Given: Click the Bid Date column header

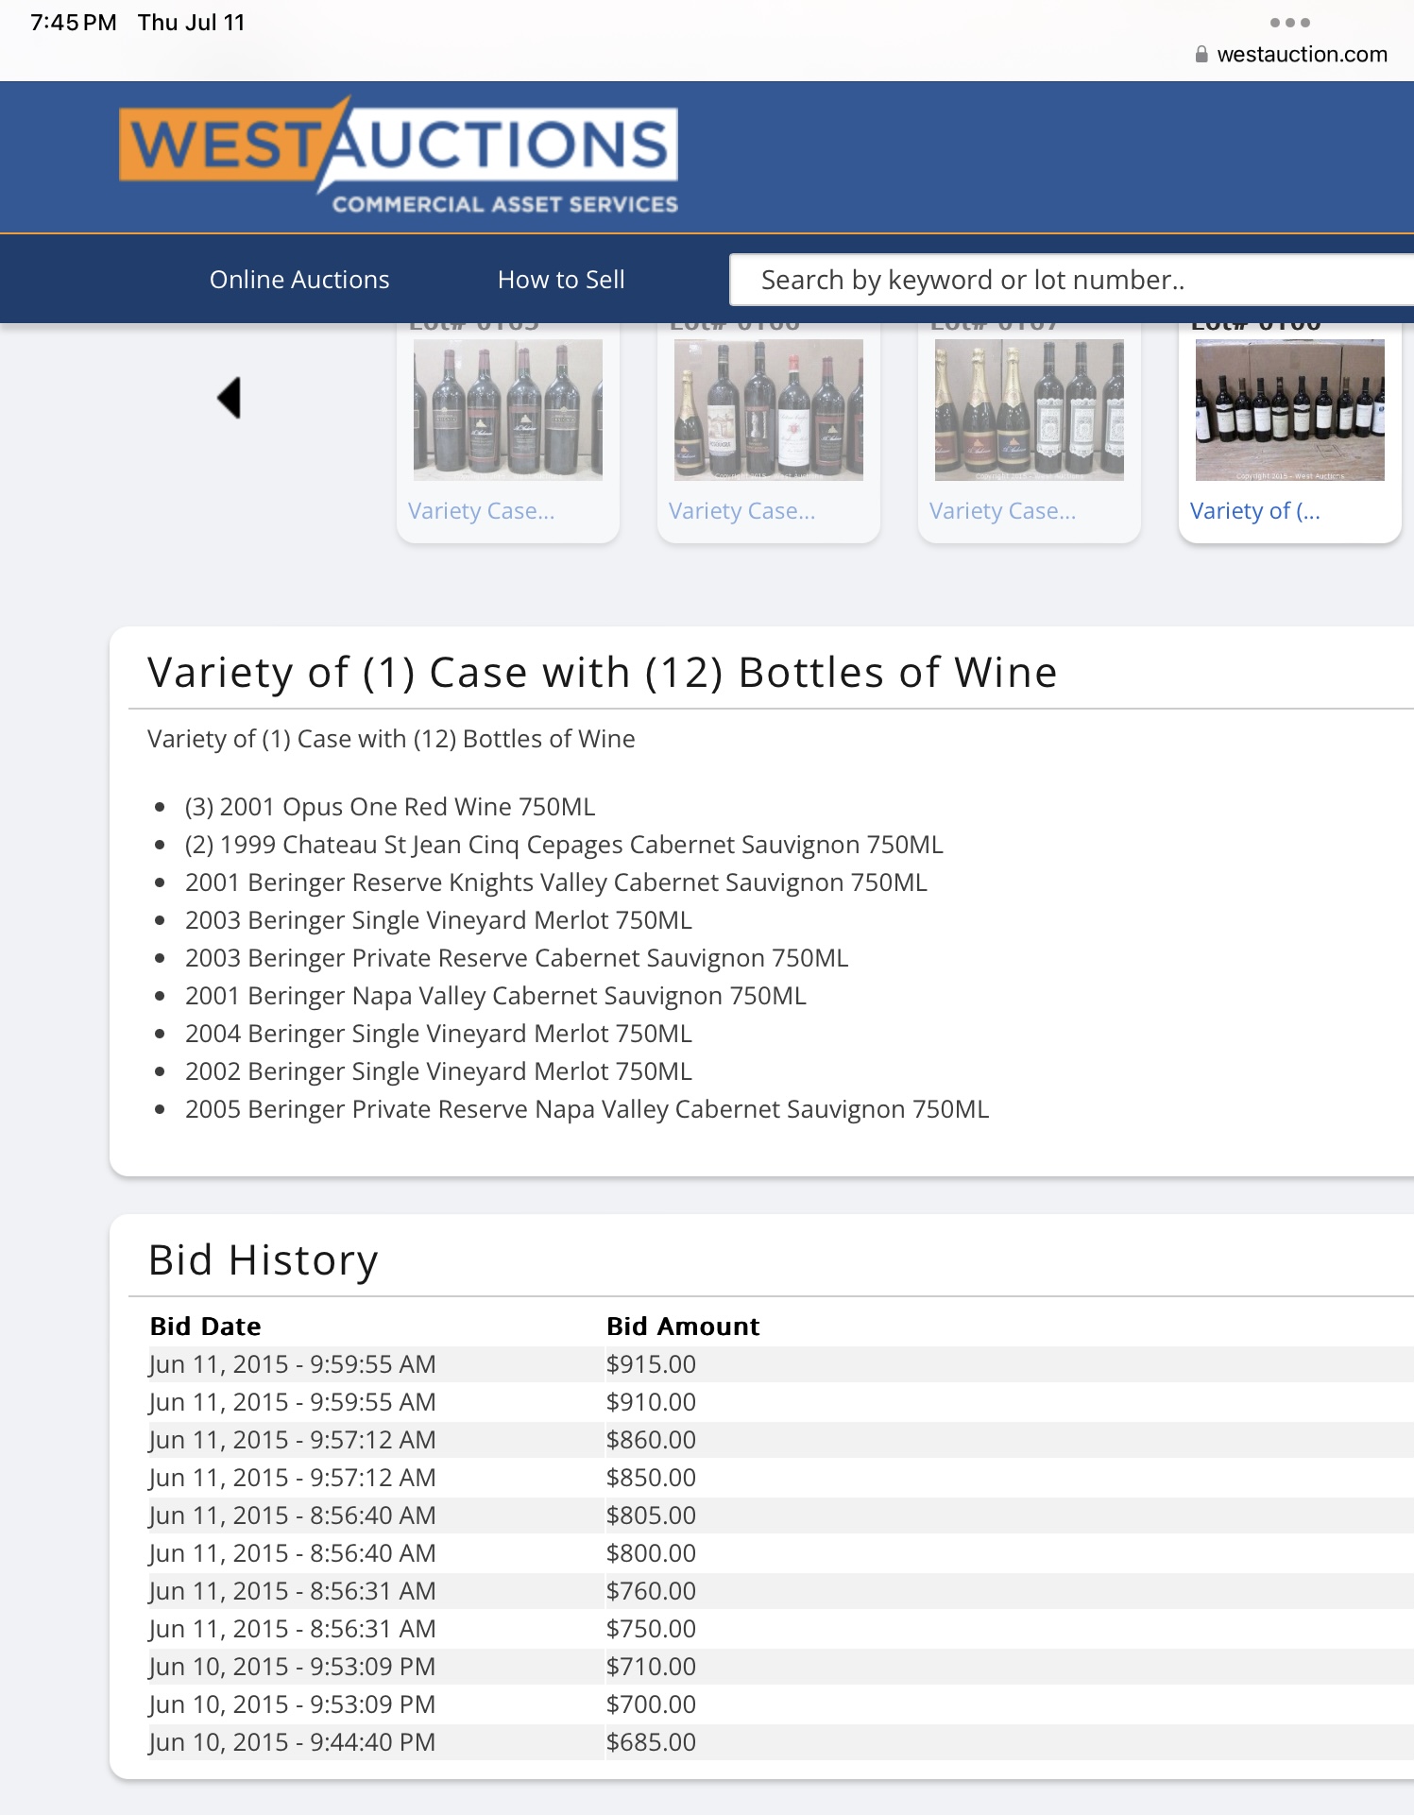Looking at the screenshot, I should 205,1327.
